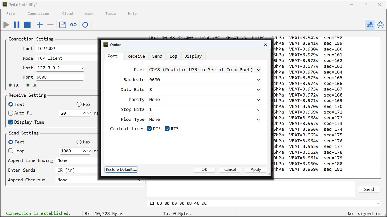Switch to the Display tab

click(x=193, y=56)
